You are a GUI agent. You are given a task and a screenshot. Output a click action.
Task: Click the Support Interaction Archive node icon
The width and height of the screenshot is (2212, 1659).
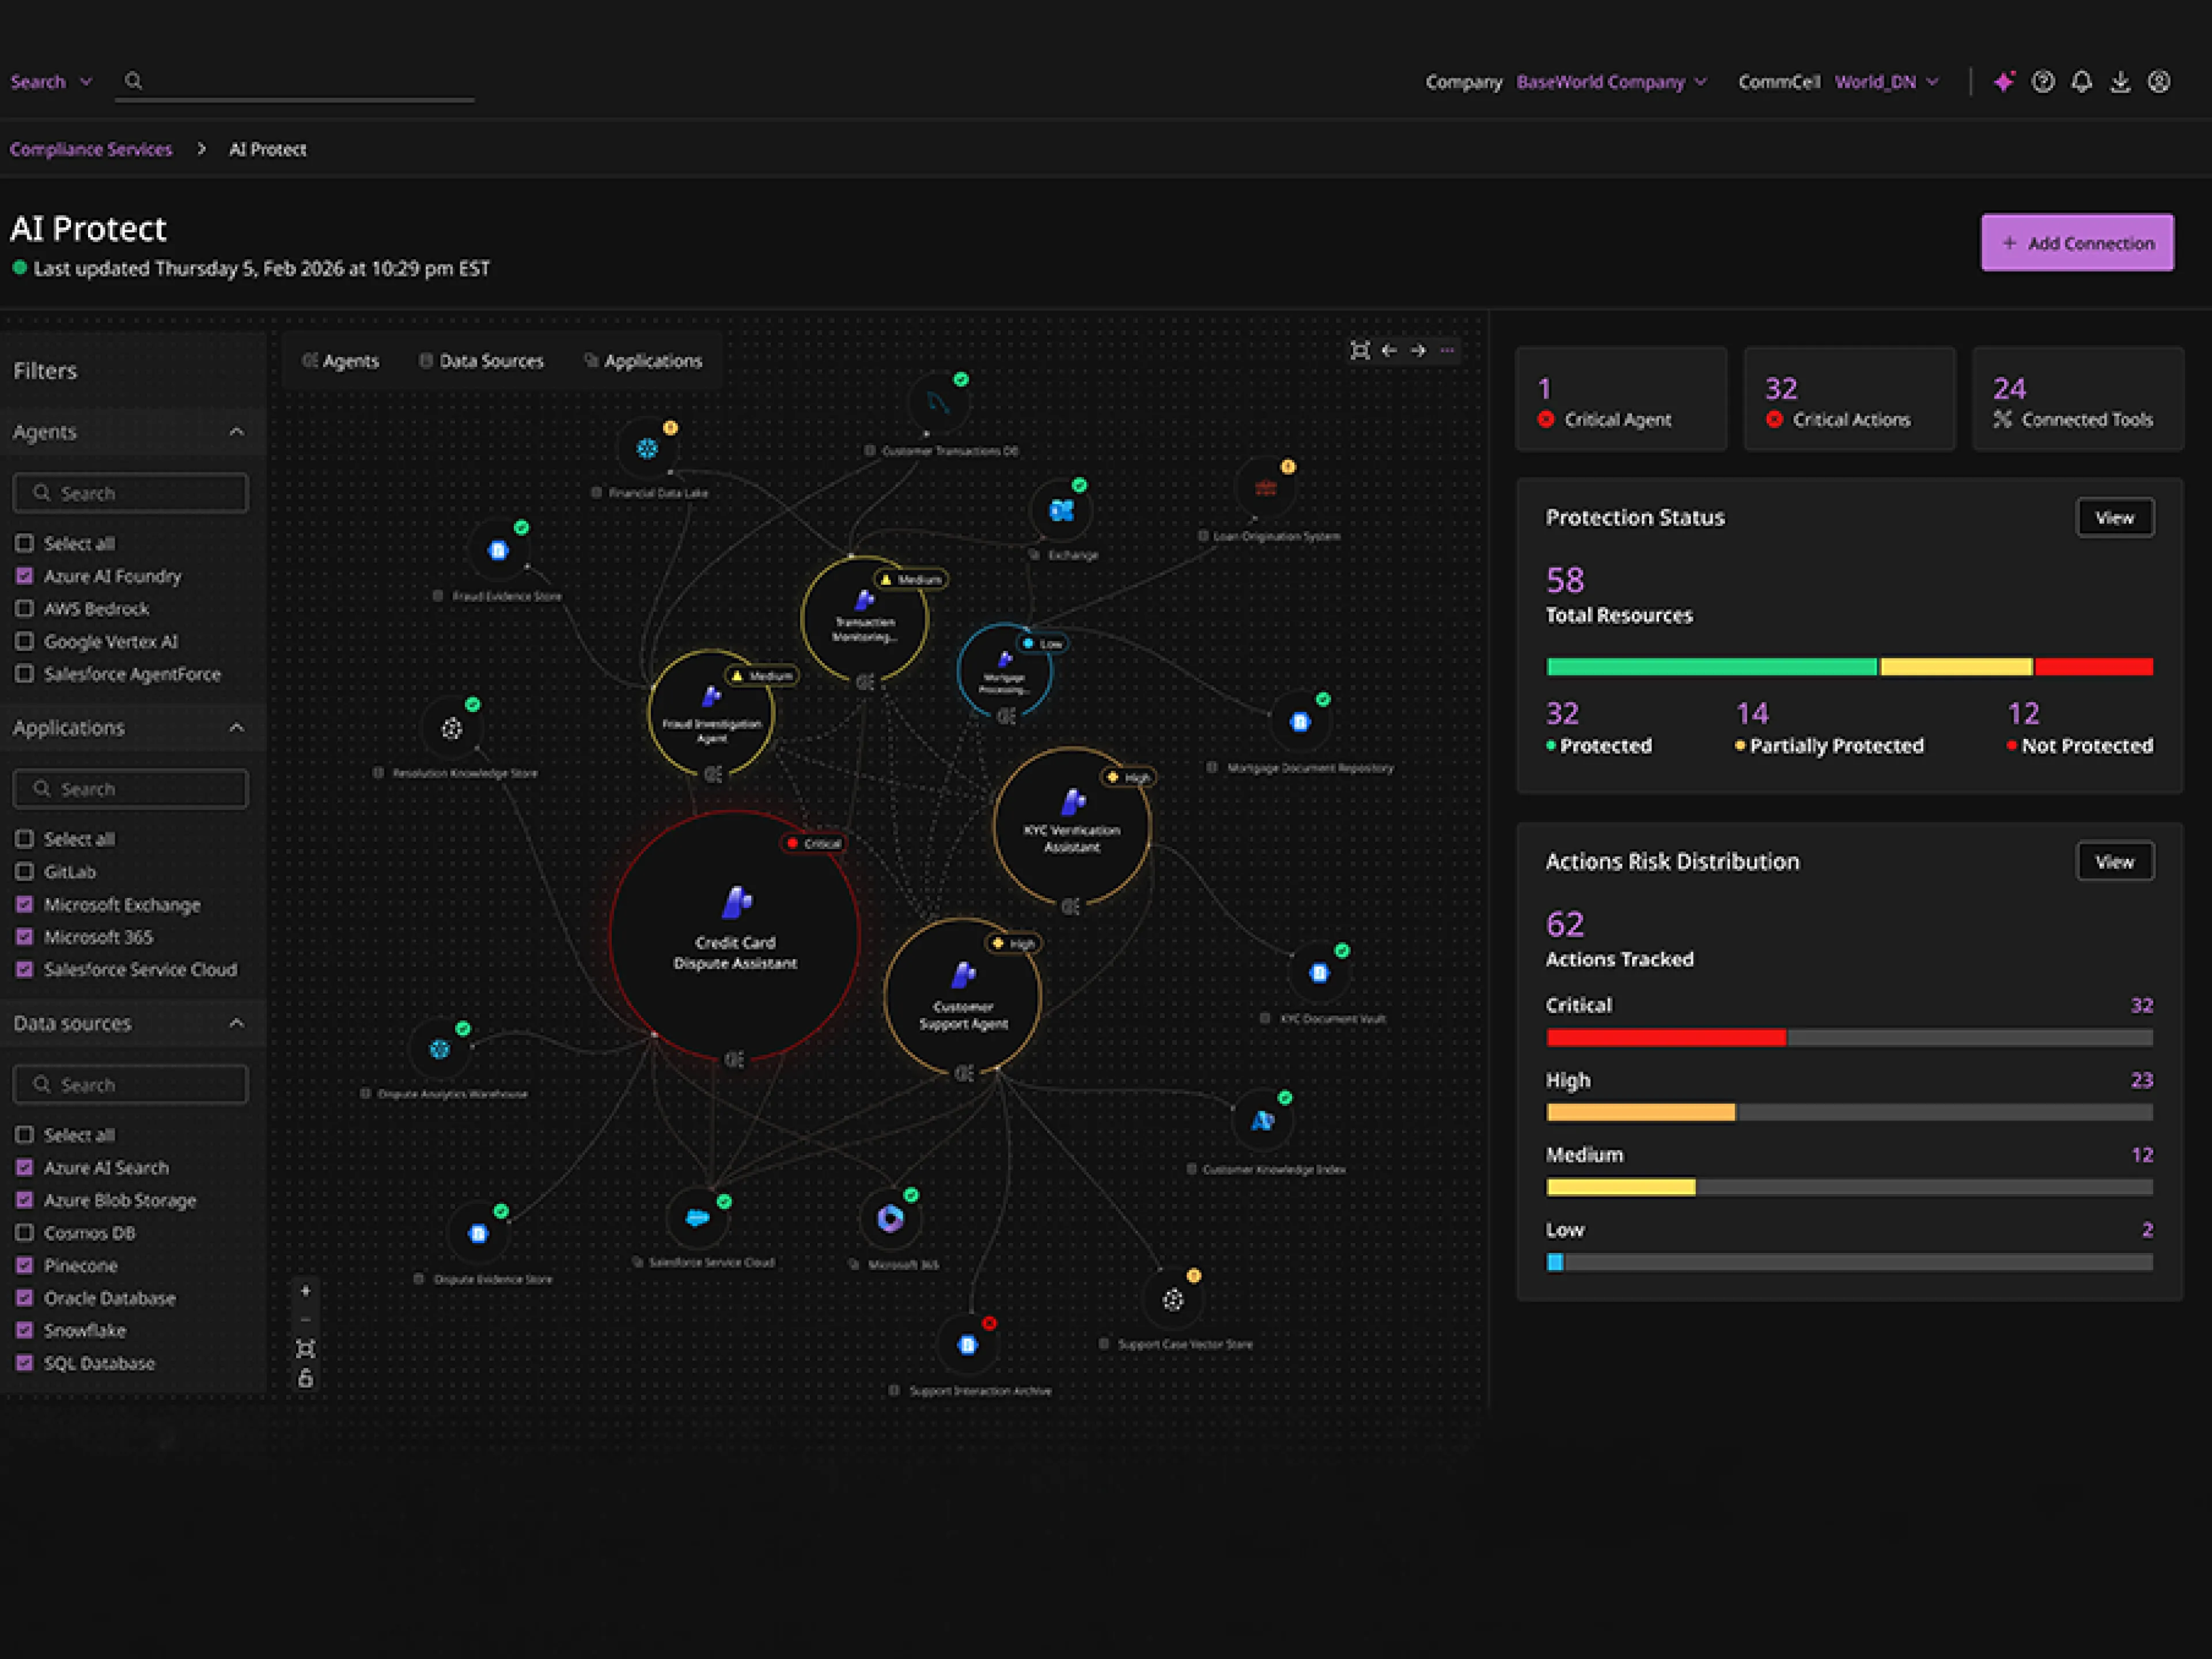[967, 1345]
